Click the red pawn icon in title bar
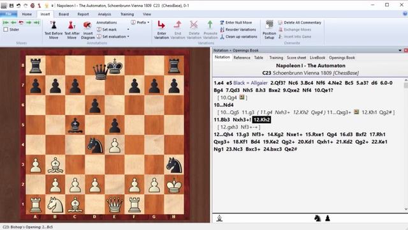The height and width of the screenshot is (230, 408). click(40, 5)
